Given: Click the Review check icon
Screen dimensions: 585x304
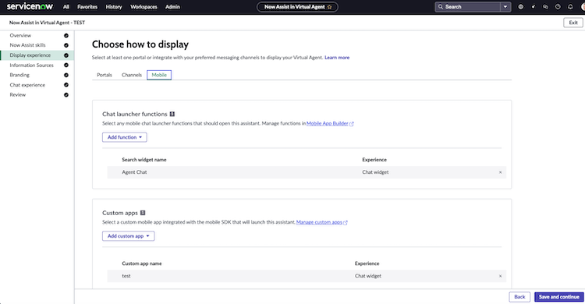Looking at the screenshot, I should [x=66, y=95].
